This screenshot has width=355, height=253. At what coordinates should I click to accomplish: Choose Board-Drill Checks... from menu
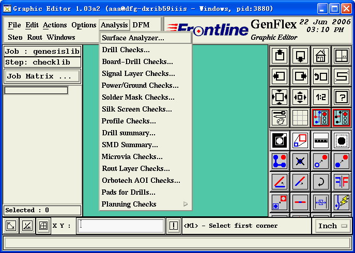pyautogui.click(x=146, y=61)
